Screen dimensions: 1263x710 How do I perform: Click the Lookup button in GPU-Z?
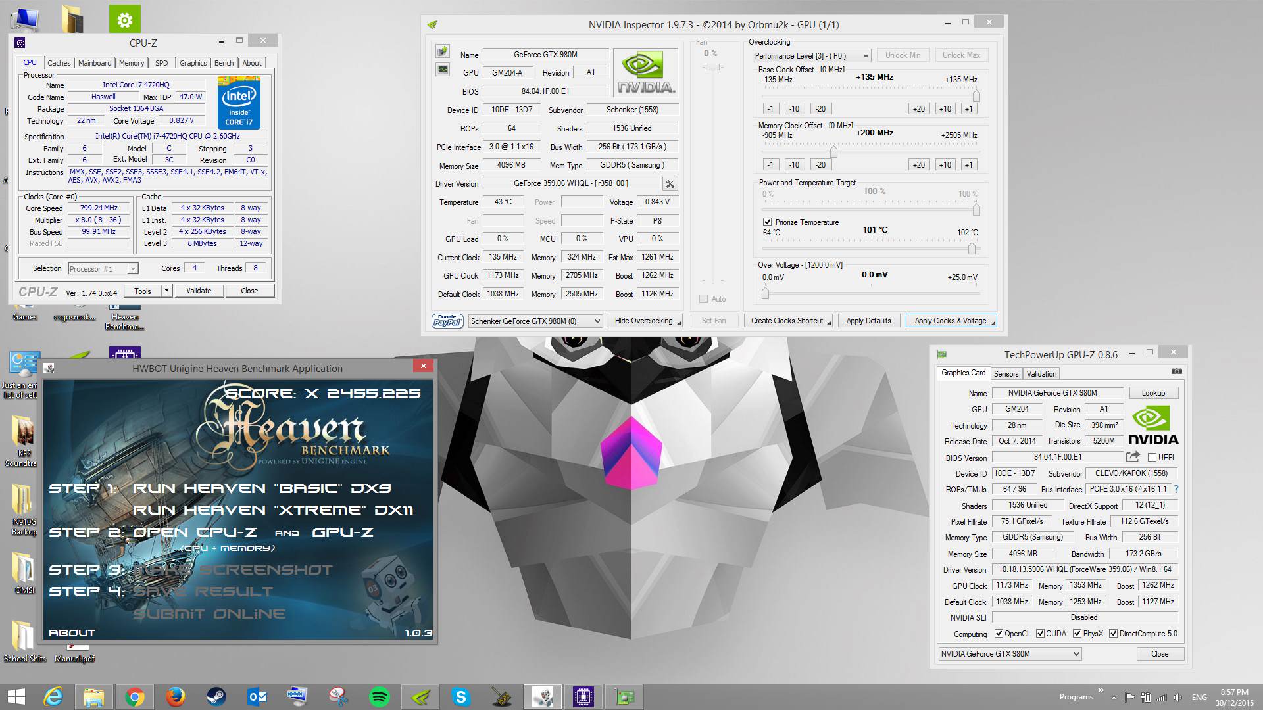(x=1153, y=393)
